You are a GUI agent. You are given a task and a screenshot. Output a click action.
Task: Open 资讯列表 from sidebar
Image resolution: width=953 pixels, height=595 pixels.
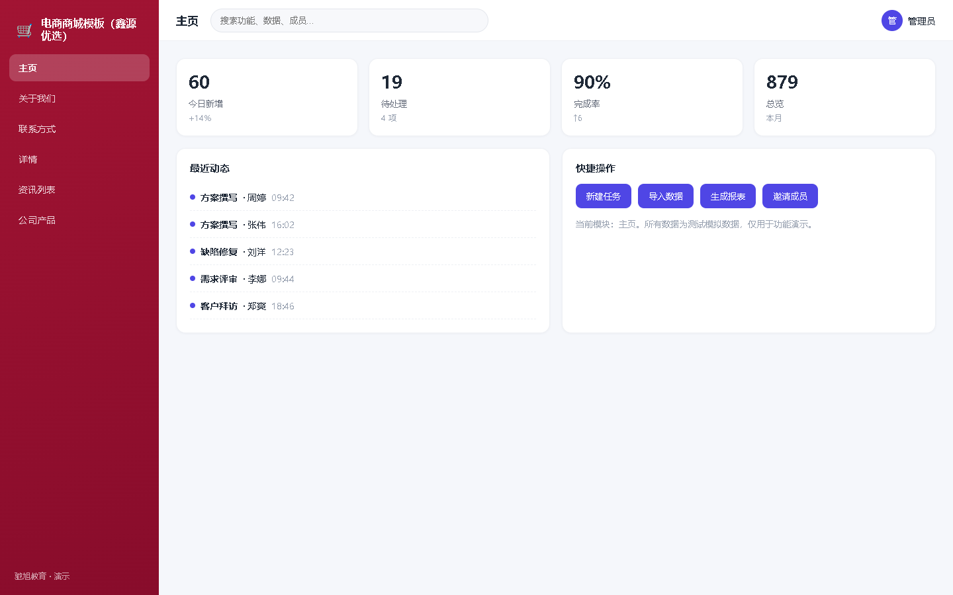tap(79, 190)
